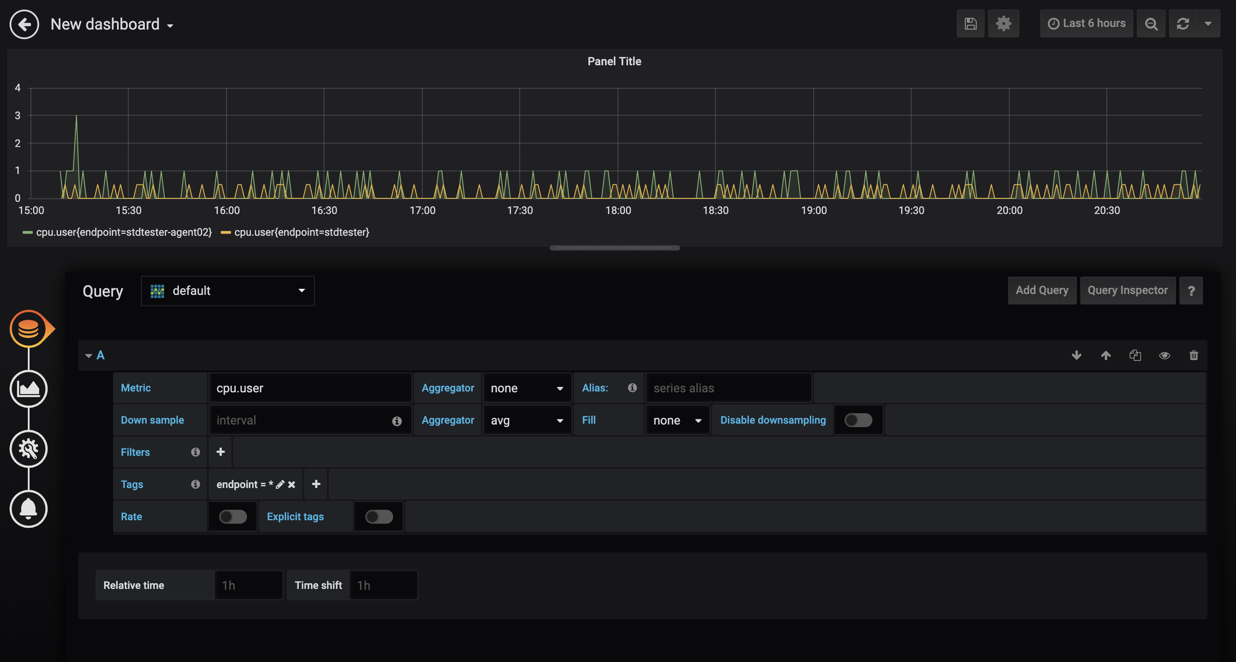The height and width of the screenshot is (662, 1236).
Task: Click the green stdtester-agent02 legend color
Action: [27, 233]
